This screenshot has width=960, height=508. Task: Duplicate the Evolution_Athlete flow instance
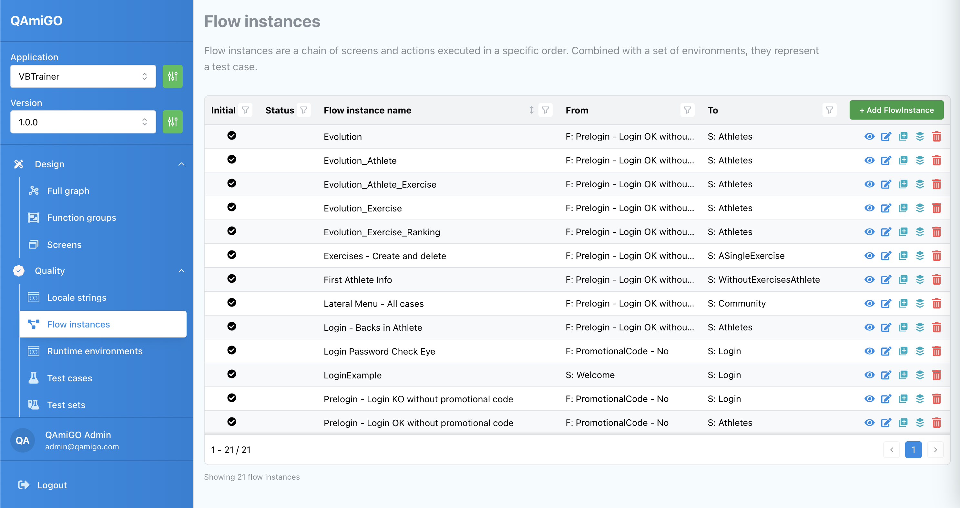tap(903, 161)
